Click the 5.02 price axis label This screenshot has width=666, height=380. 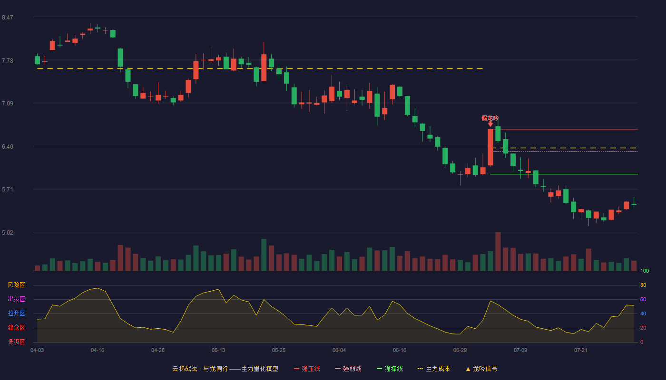tap(8, 233)
